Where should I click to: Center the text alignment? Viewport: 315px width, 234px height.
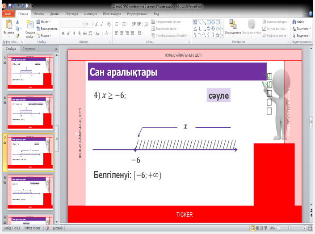(122, 33)
